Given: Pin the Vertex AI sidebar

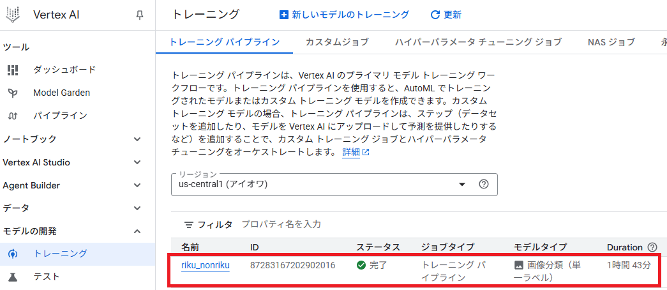Looking at the screenshot, I should point(140,15).
